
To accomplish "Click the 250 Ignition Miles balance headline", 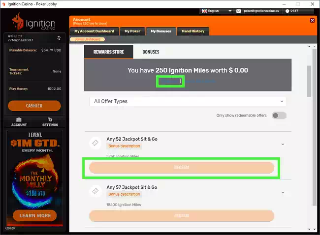I will click(188, 70).
